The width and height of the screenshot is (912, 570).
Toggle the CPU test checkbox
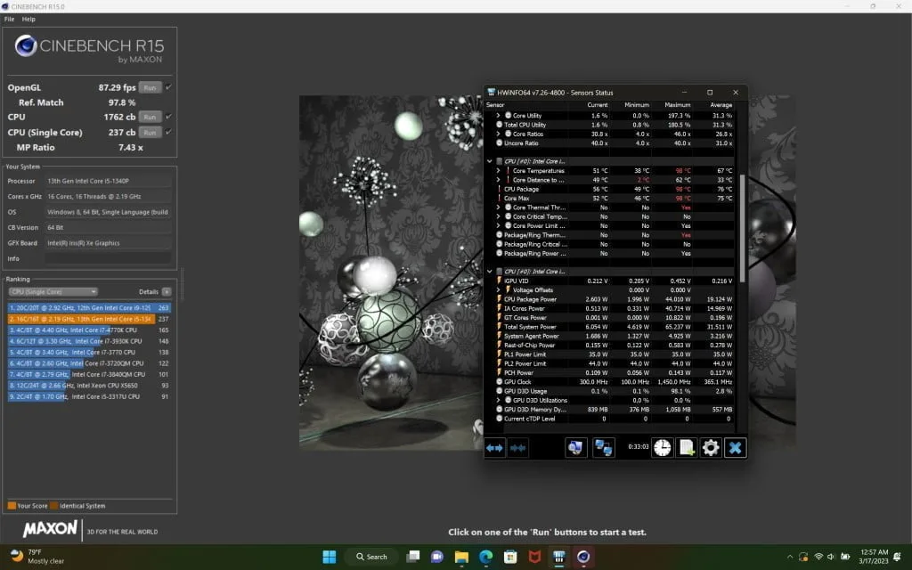pos(168,117)
